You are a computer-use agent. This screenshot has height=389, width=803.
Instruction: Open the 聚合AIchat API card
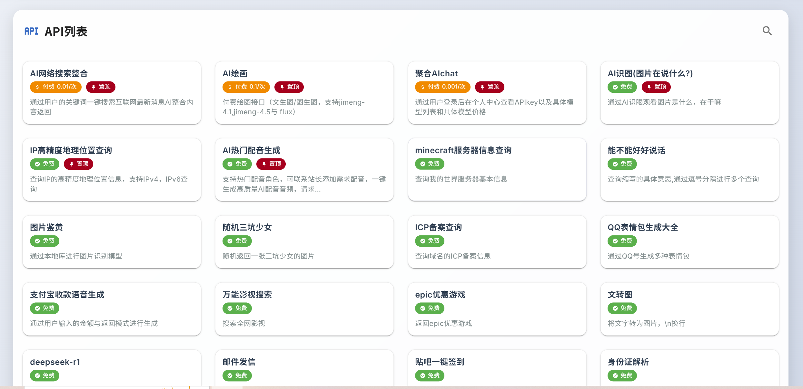tap(497, 93)
